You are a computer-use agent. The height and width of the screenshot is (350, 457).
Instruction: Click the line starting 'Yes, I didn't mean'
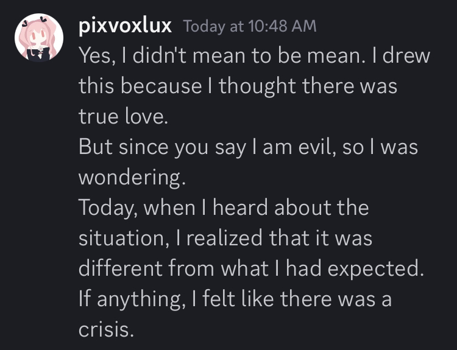pyautogui.click(x=254, y=55)
